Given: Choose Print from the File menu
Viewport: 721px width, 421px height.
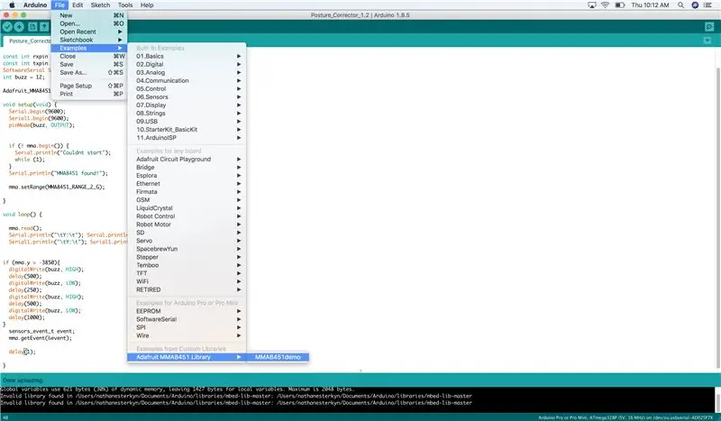Looking at the screenshot, I should coord(89,94).
